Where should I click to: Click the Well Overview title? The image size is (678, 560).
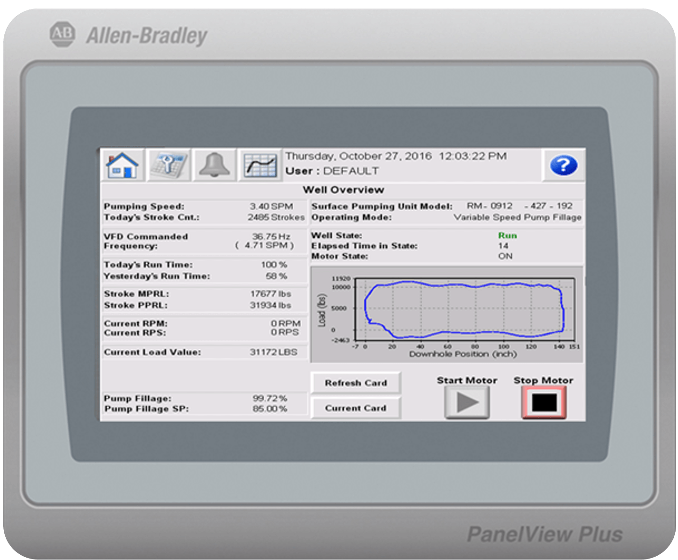coord(343,189)
